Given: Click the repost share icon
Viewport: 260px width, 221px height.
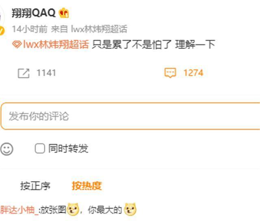Looking at the screenshot, I should click(x=24, y=73).
